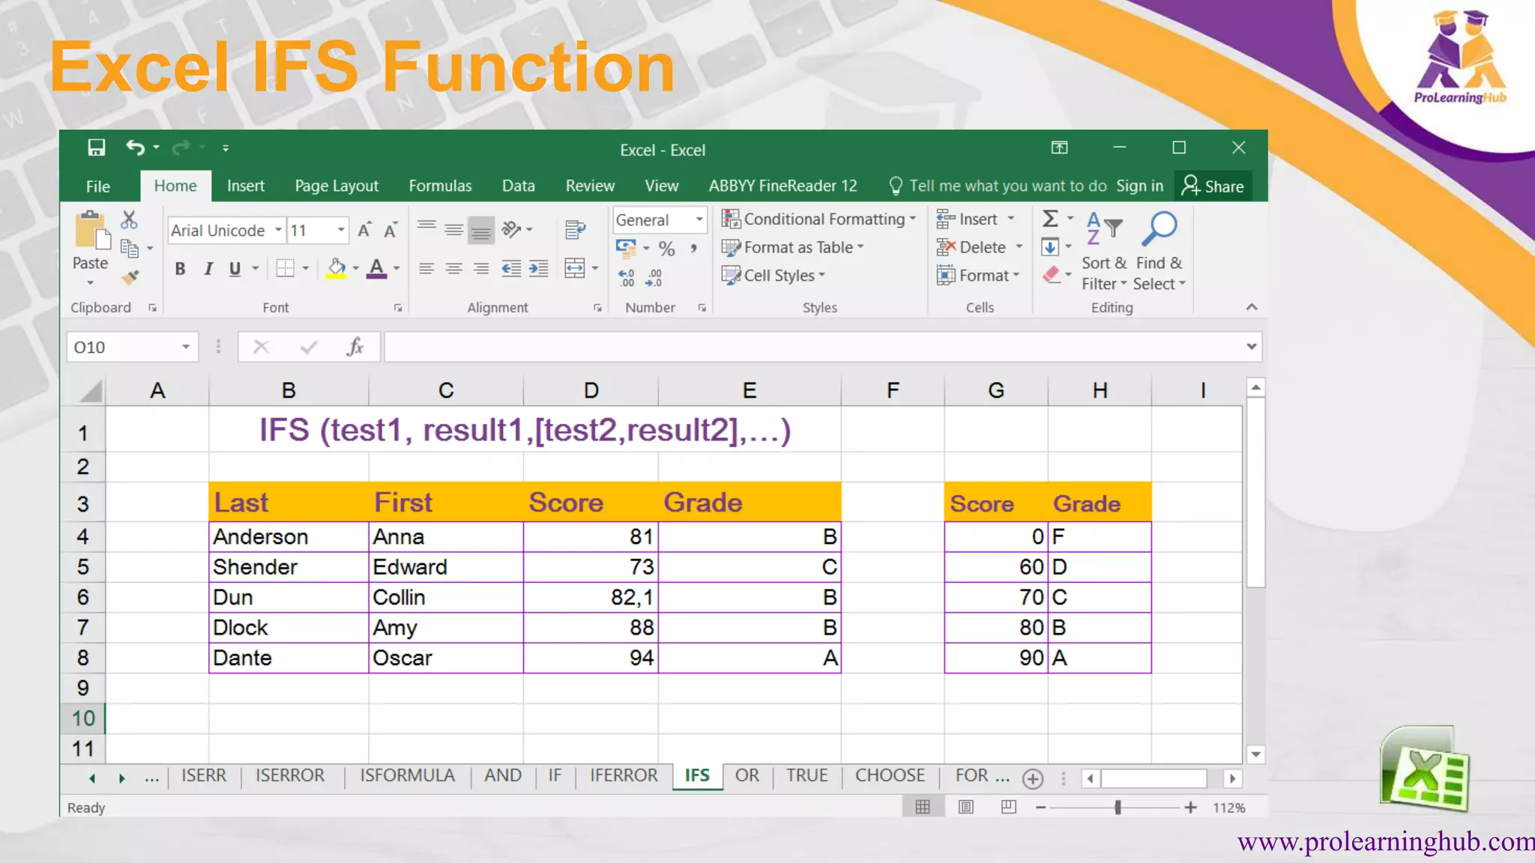Open the File tab
1535x863 pixels.
[x=98, y=186]
